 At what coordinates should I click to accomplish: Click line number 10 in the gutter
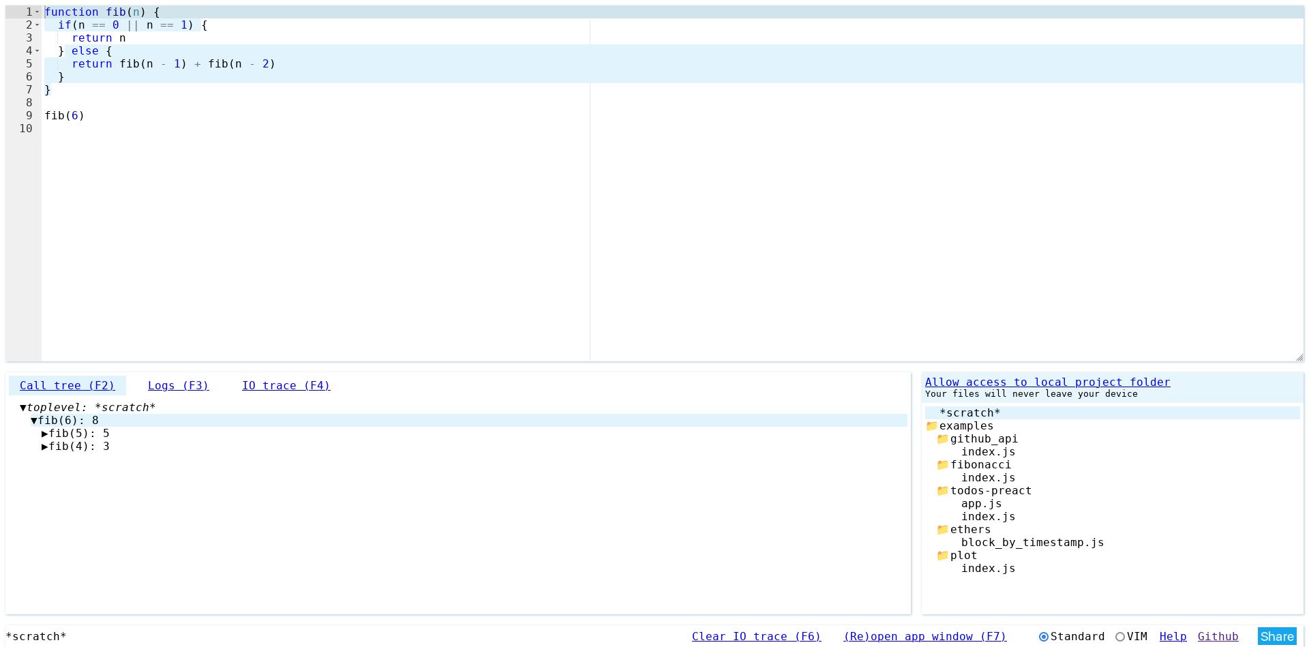pos(26,129)
